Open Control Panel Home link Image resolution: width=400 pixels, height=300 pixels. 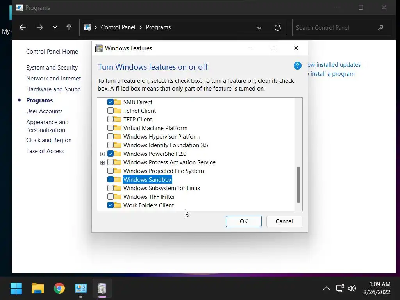pyautogui.click(x=52, y=51)
